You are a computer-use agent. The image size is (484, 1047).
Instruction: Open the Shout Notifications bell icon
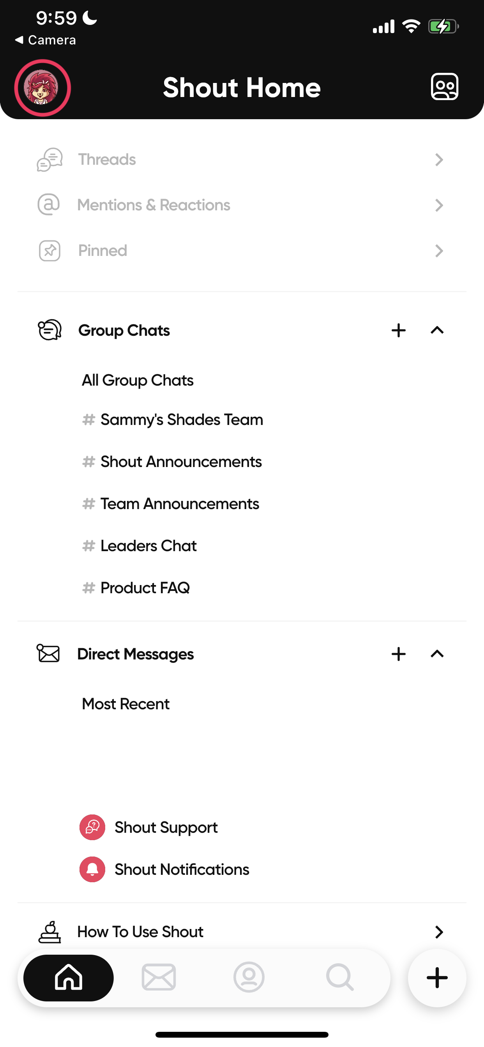pos(92,869)
